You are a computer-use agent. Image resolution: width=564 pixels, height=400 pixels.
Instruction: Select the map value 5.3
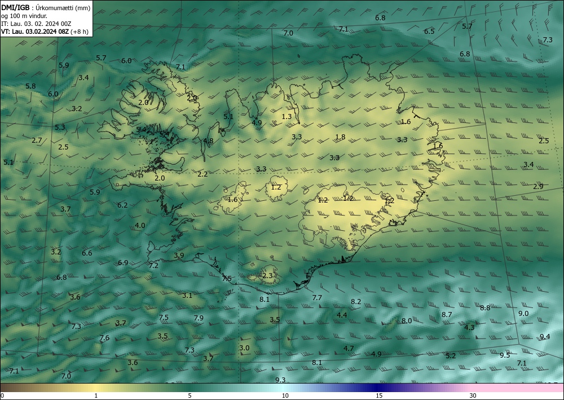[x=60, y=127]
